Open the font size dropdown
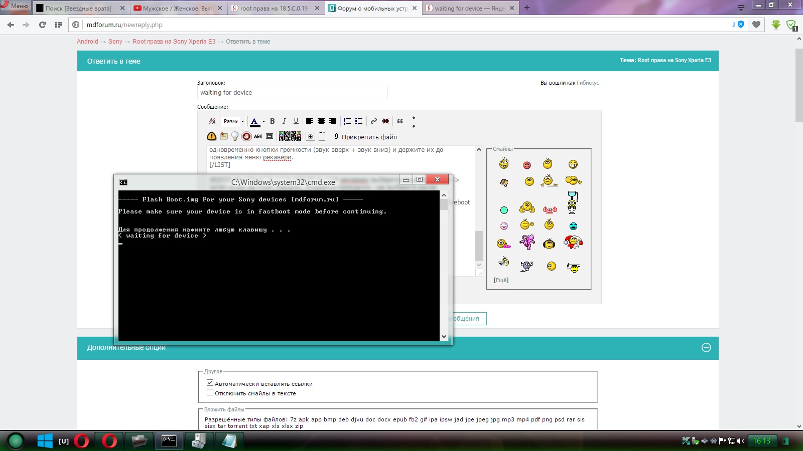Viewport: 803px width, 451px height. 234,121
